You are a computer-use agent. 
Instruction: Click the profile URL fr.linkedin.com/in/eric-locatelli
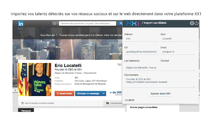(x=39, y=103)
